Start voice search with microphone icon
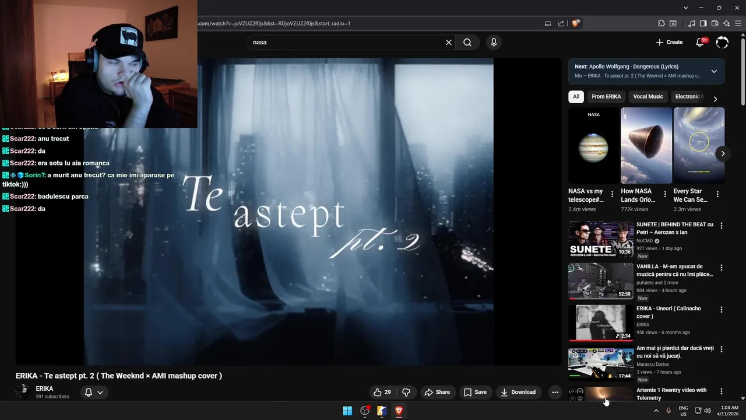Viewport: 746px width, 420px height. pos(494,42)
